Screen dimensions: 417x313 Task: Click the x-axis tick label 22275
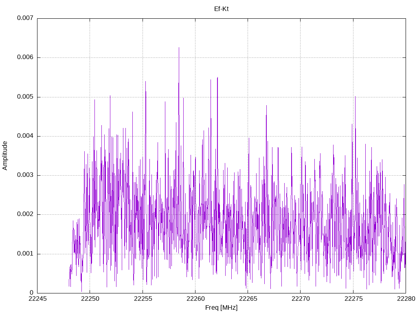[353, 299]
